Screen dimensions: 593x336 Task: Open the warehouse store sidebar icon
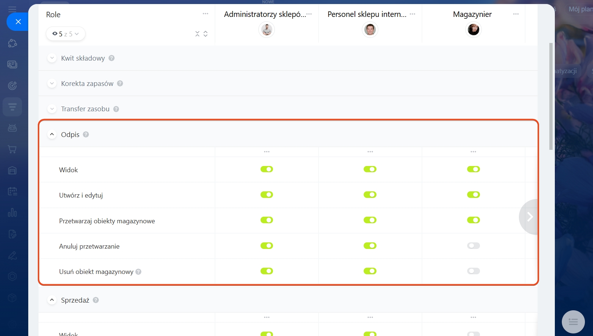tap(12, 170)
